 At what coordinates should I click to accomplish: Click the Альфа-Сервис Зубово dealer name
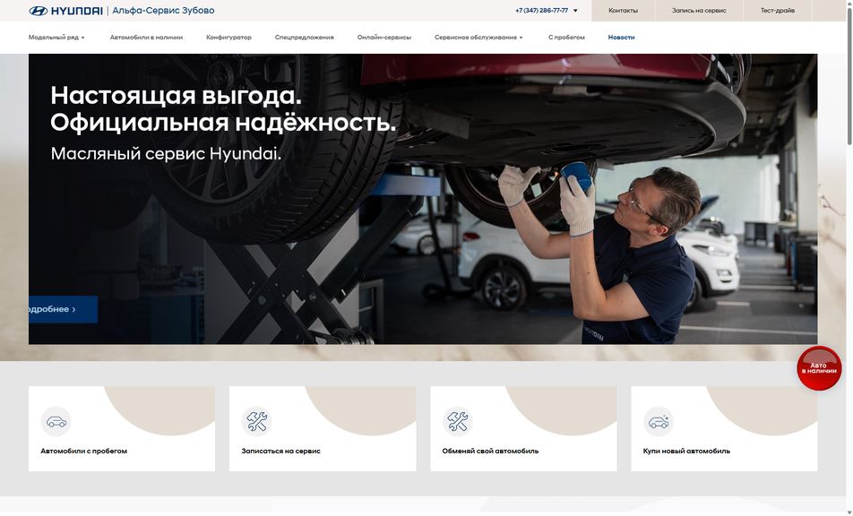click(x=163, y=11)
